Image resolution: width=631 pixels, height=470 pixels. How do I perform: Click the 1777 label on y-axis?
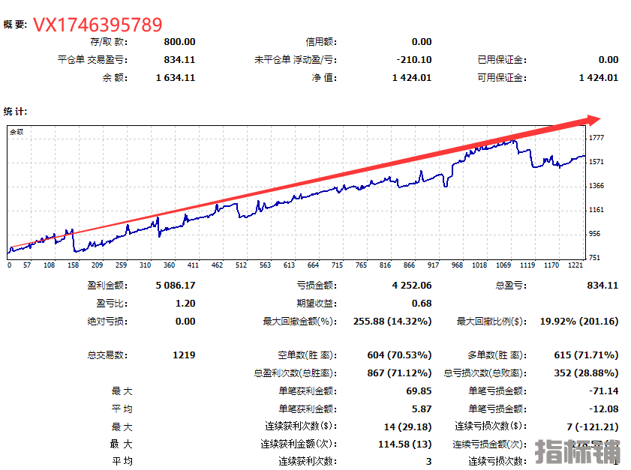[597, 138]
